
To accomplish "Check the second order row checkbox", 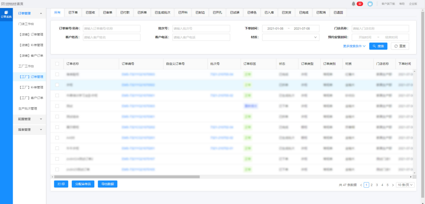I will pyautogui.click(x=57, y=85).
